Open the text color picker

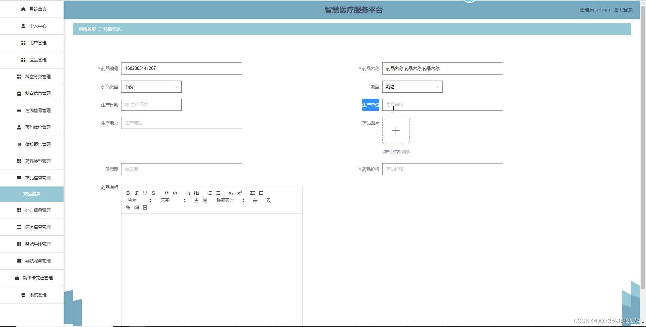pos(196,200)
